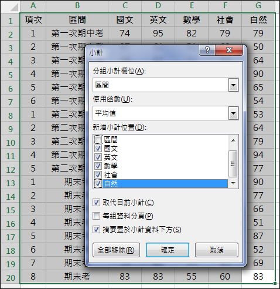
Task: Click list scrollbar down arrow
Action: pyautogui.click(x=233, y=183)
